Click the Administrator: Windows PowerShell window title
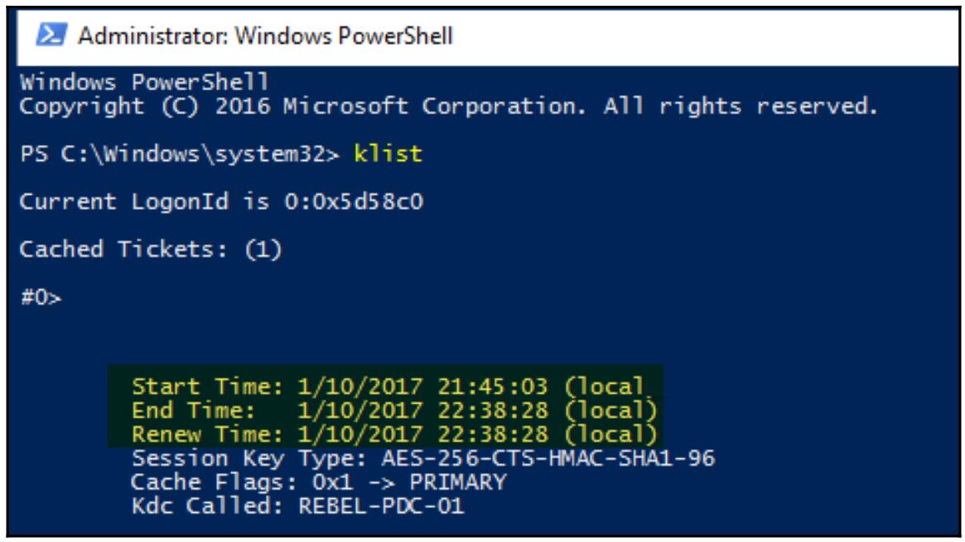The height and width of the screenshot is (542, 965). (x=265, y=36)
